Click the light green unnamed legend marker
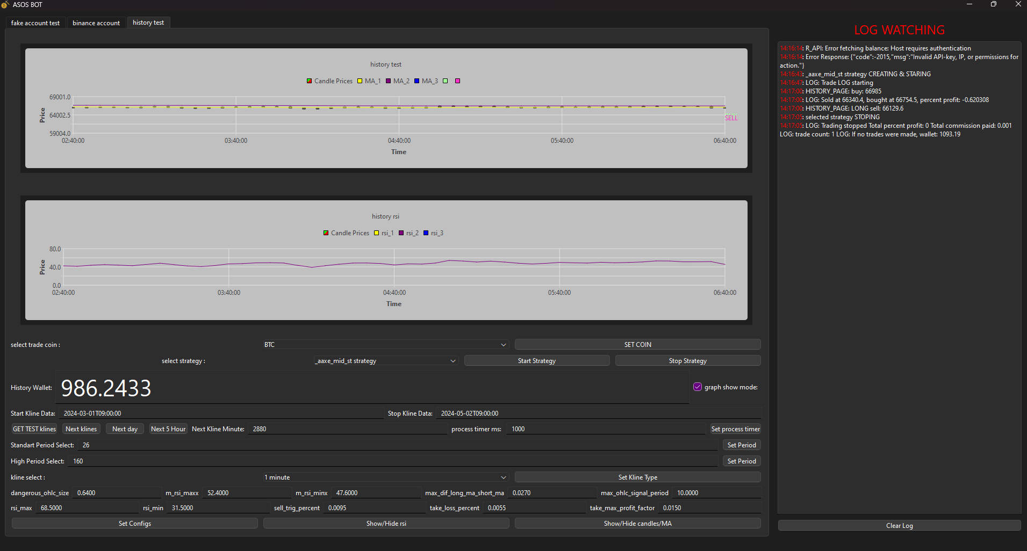Screen dimensions: 1027x551 coord(446,81)
